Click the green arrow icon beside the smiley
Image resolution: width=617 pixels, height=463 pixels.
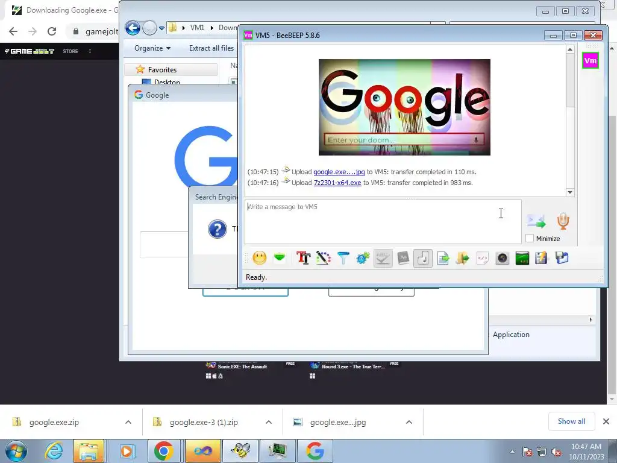(x=280, y=258)
